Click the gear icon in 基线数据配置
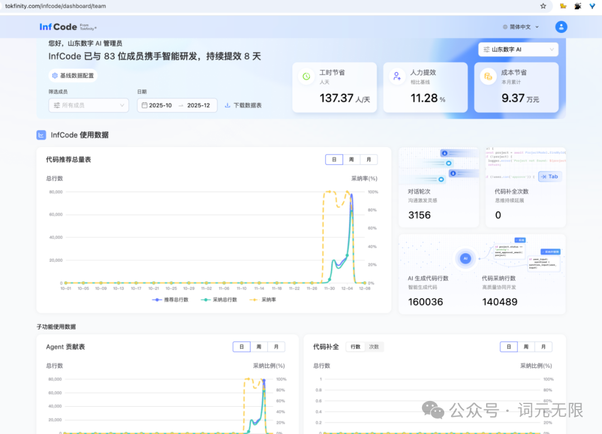The image size is (602, 434). click(x=55, y=76)
